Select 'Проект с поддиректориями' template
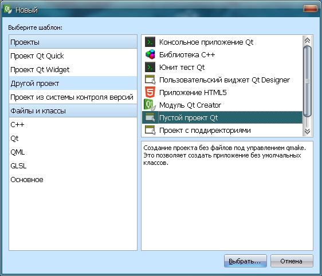The image size is (322, 276). click(x=222, y=130)
